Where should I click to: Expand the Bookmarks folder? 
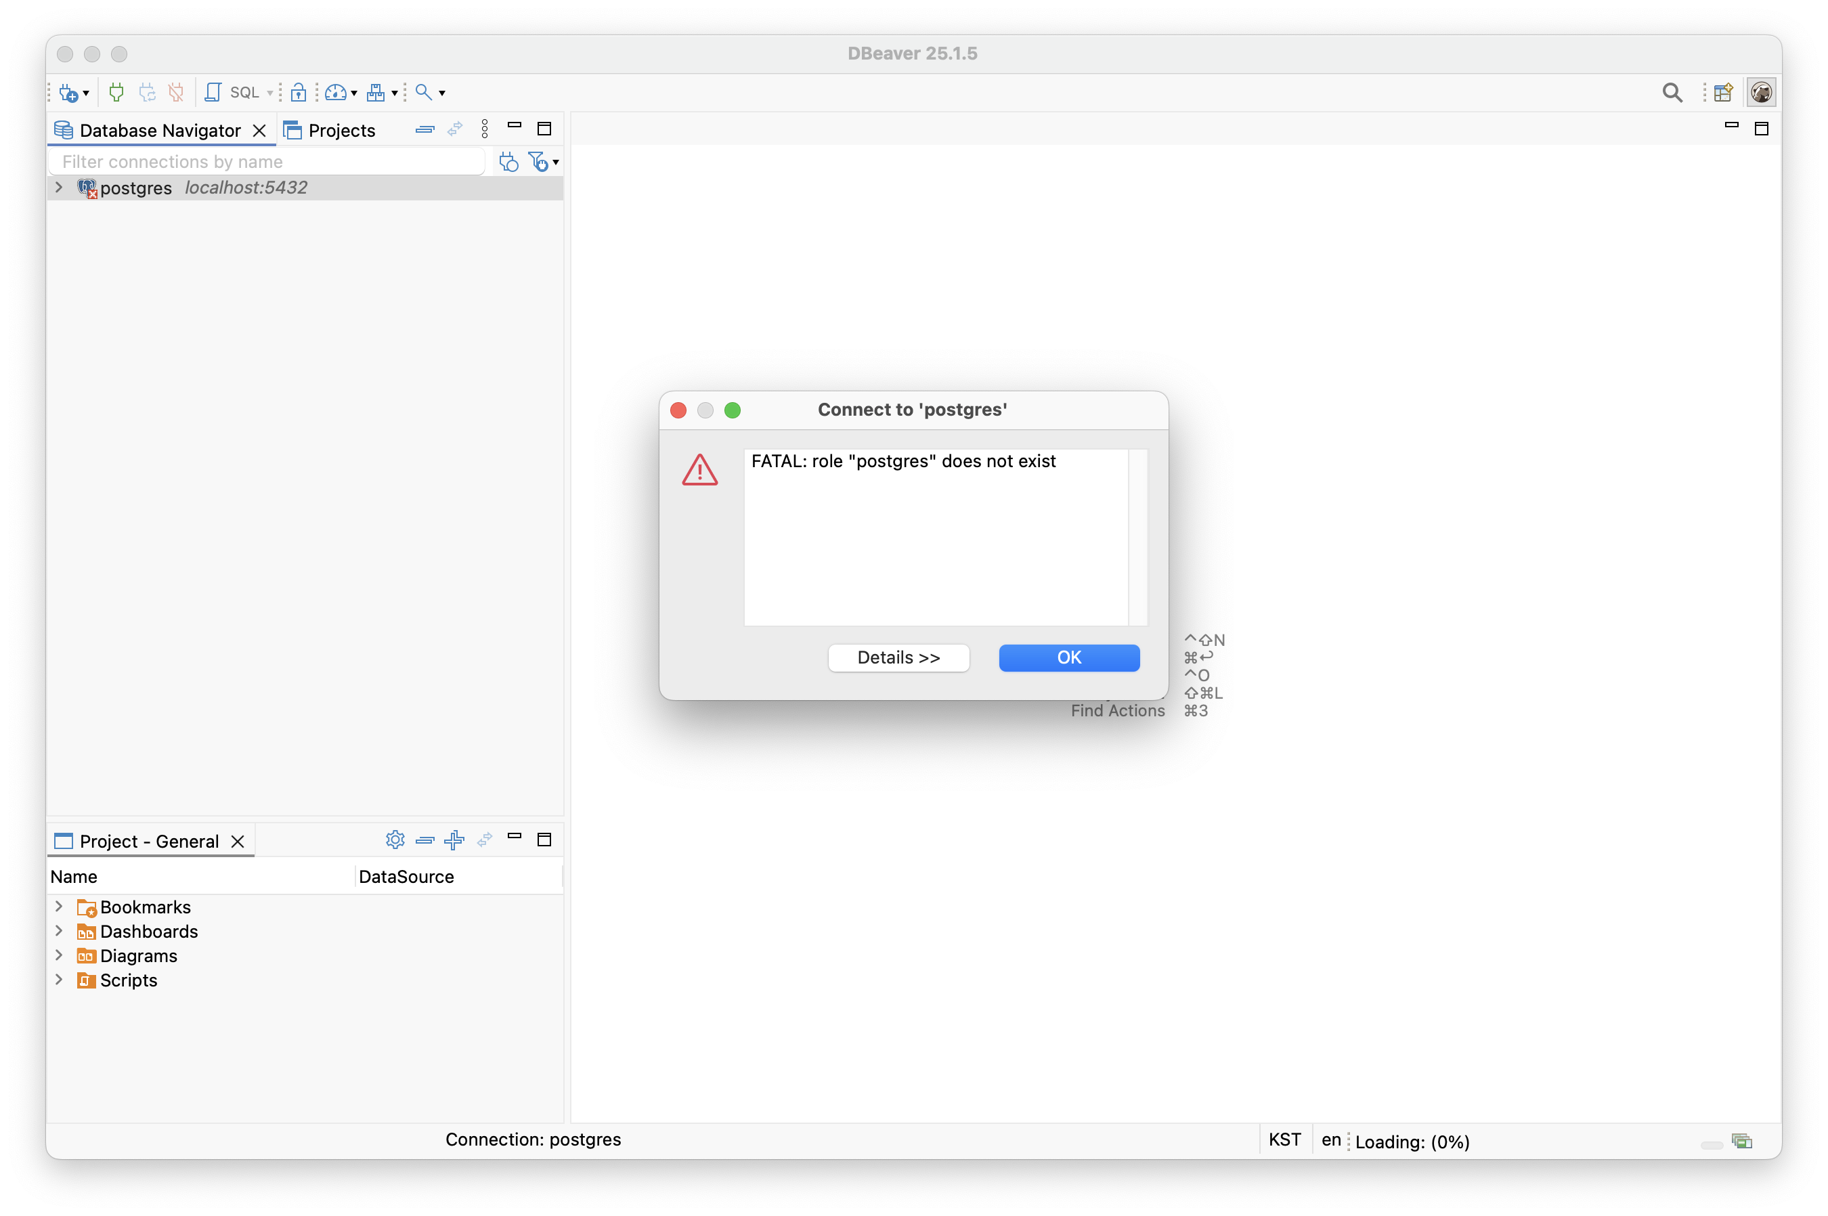pyautogui.click(x=59, y=907)
